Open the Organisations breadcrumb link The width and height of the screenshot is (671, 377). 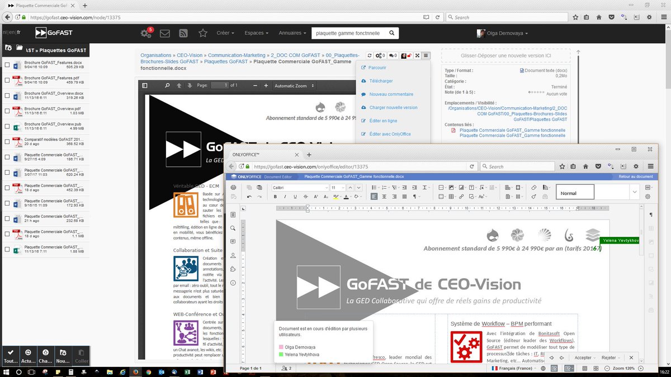coord(155,55)
